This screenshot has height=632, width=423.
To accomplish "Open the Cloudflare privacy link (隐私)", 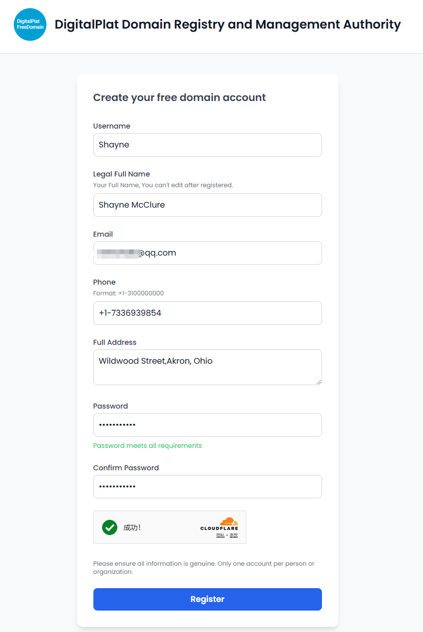I will coord(220,535).
